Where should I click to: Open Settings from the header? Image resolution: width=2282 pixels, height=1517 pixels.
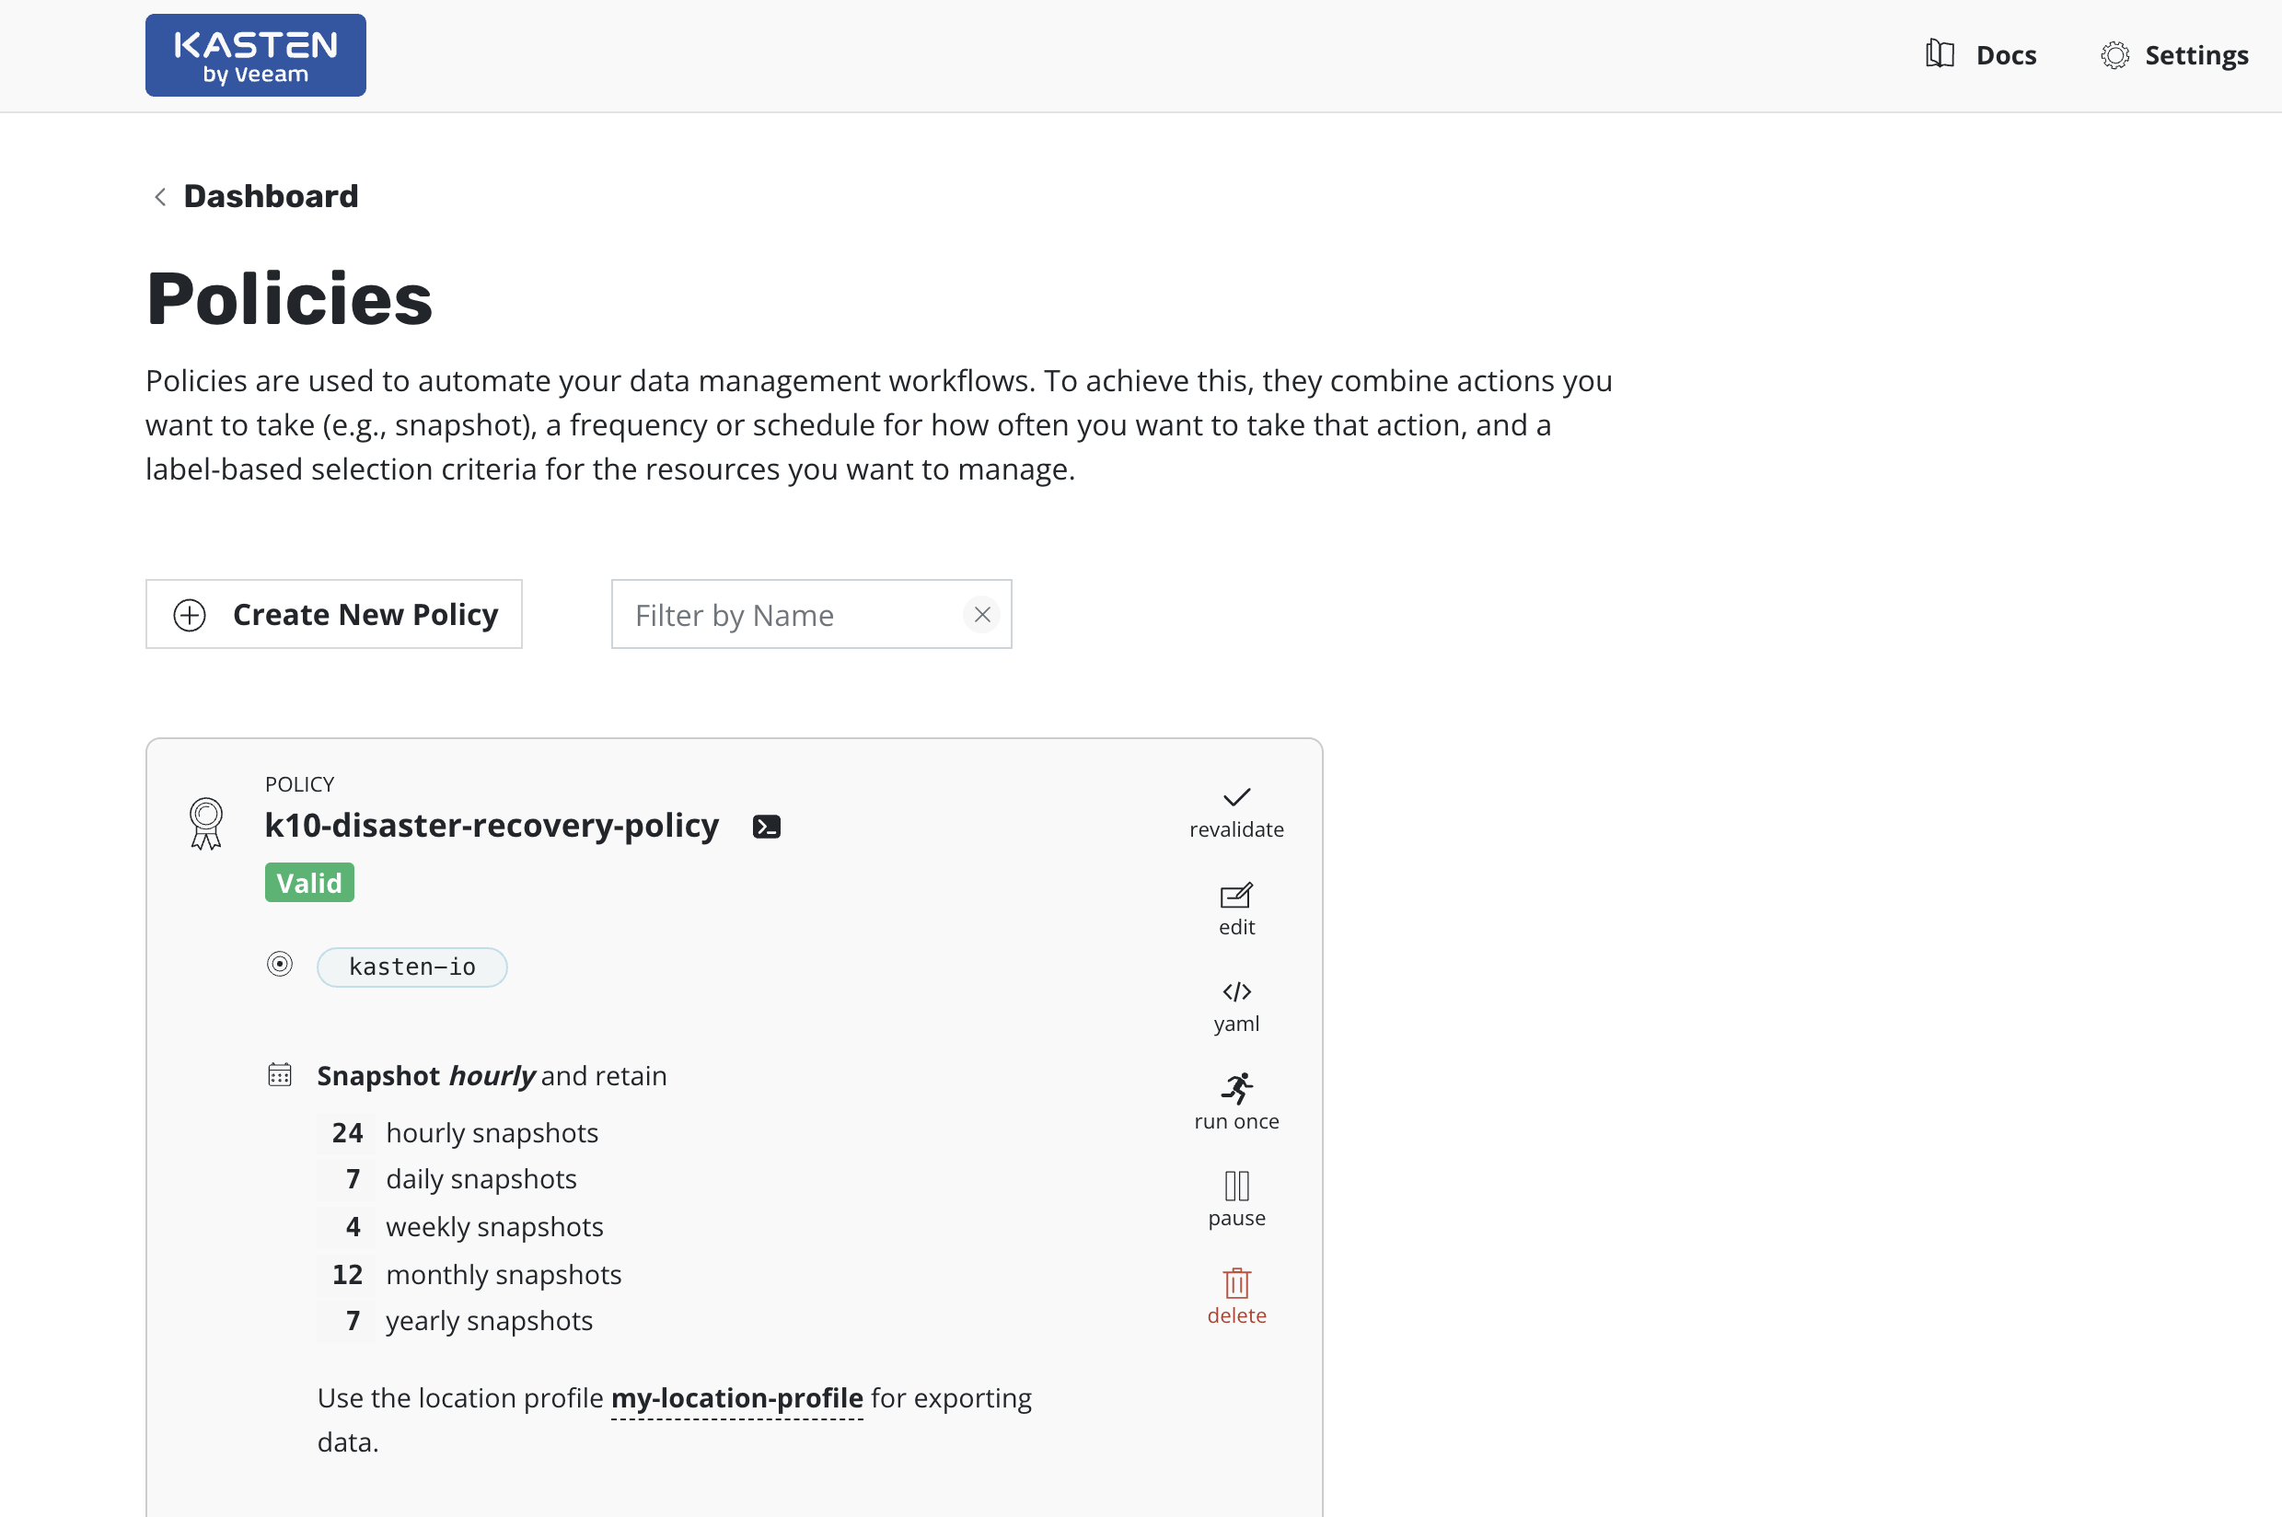click(x=2173, y=55)
